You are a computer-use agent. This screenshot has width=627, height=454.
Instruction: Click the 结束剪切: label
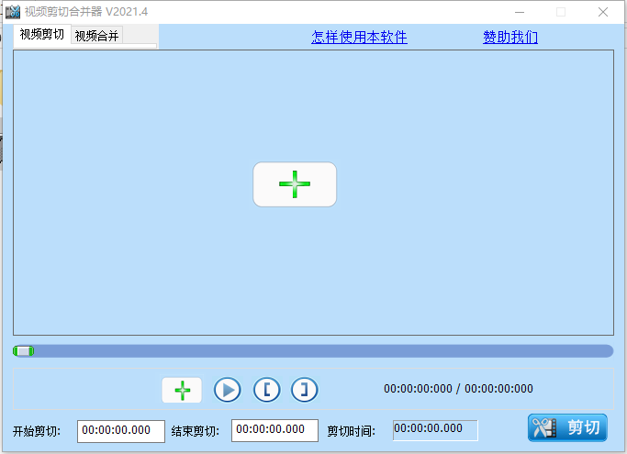pos(196,431)
